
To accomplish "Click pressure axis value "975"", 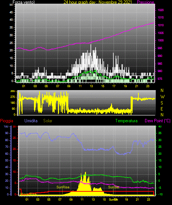I will point(160,79).
